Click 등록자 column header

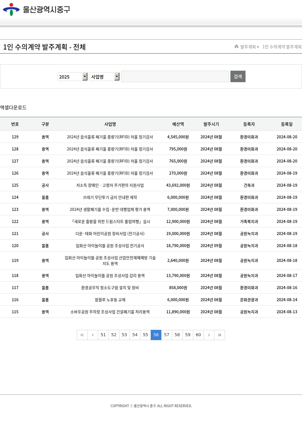tap(249, 124)
